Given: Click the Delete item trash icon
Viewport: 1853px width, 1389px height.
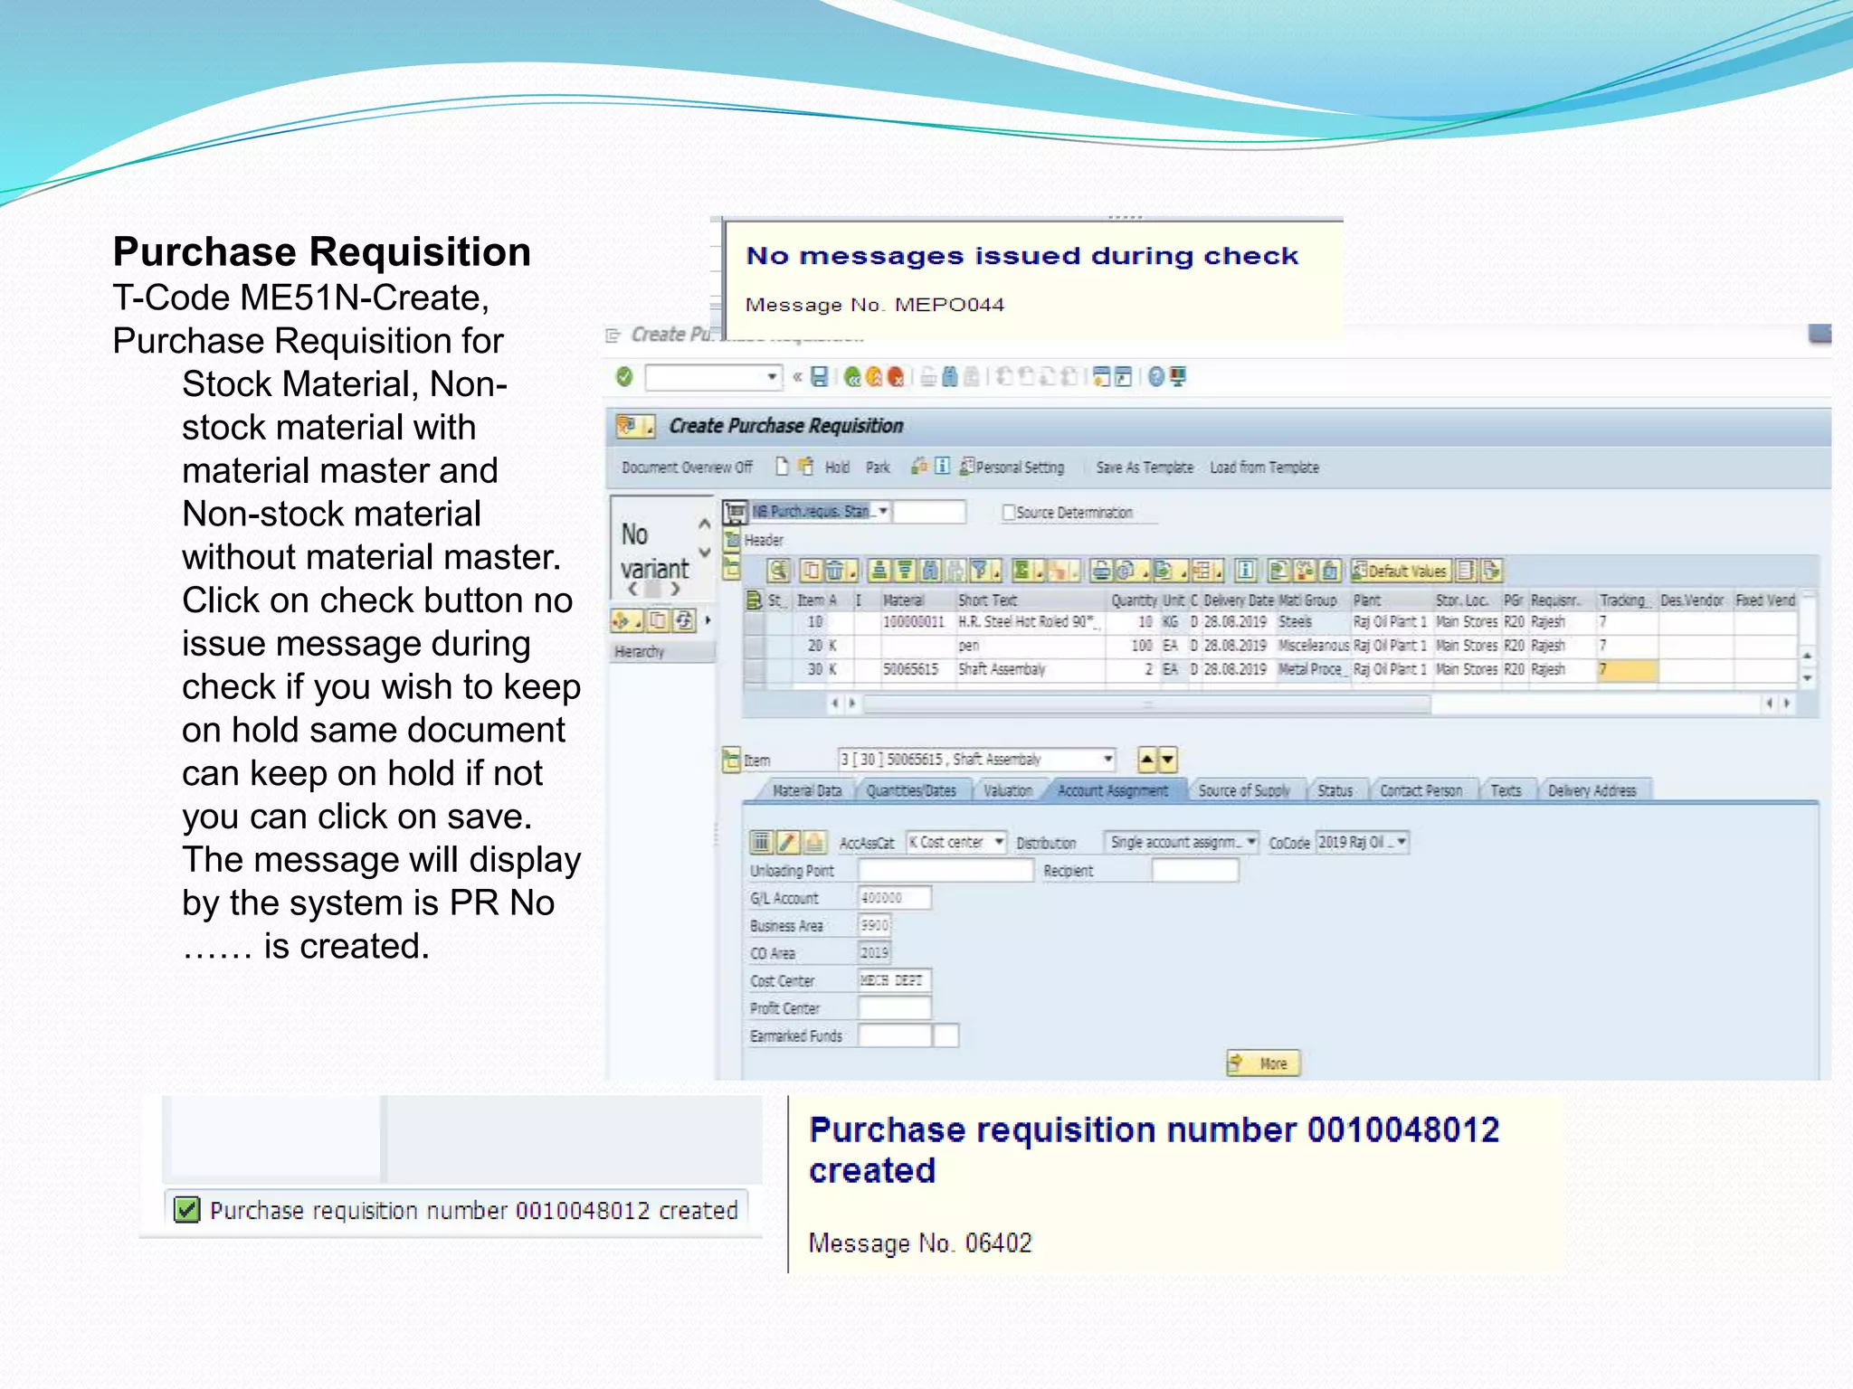Looking at the screenshot, I should 835,571.
